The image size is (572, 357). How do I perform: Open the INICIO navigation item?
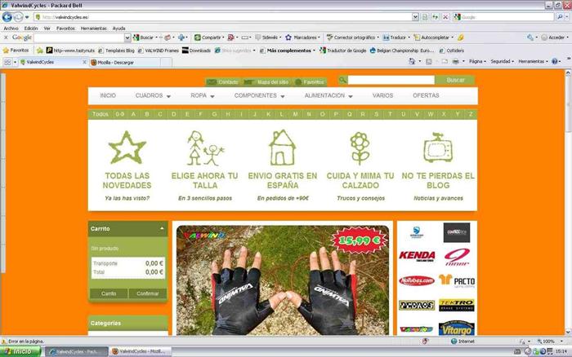108,95
